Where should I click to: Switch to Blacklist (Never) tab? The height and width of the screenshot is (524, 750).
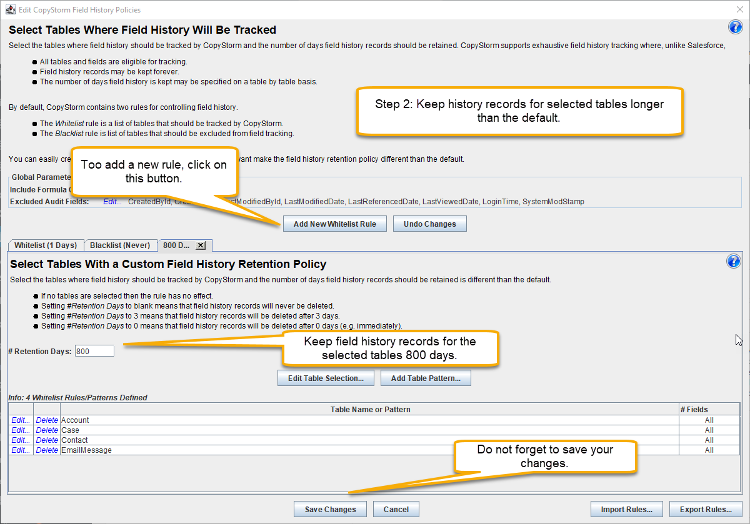pyautogui.click(x=120, y=245)
